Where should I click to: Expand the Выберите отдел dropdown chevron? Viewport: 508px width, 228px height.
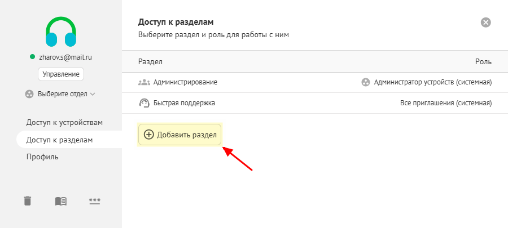[93, 94]
